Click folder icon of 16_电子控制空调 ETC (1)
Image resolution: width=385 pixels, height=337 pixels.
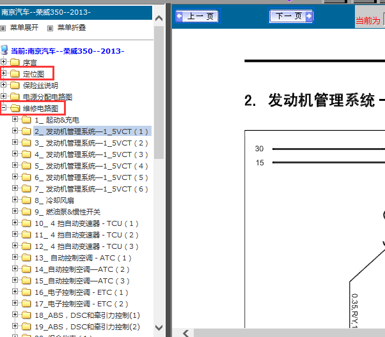pos(26,292)
